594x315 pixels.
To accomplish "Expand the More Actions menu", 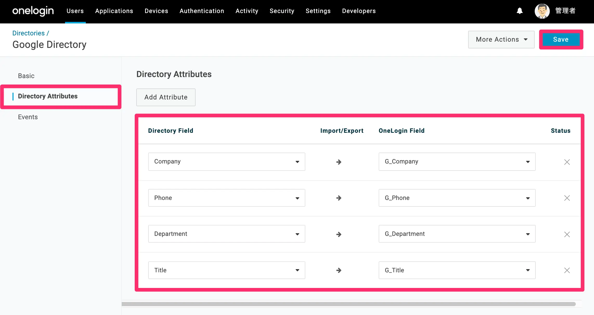I will point(501,40).
